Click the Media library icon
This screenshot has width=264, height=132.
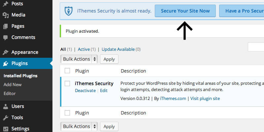coord(5,15)
